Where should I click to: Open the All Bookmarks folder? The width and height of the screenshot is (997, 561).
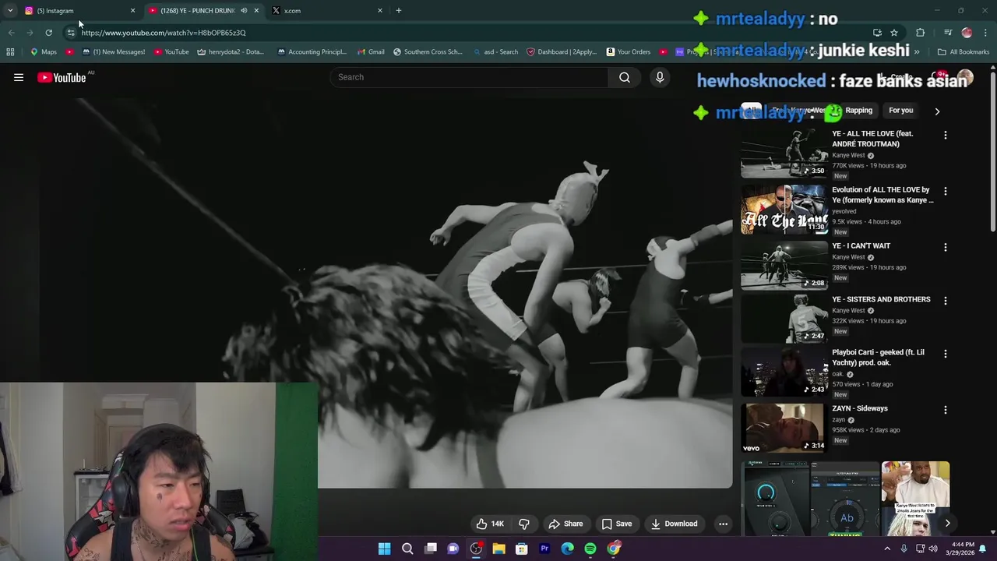point(964,52)
